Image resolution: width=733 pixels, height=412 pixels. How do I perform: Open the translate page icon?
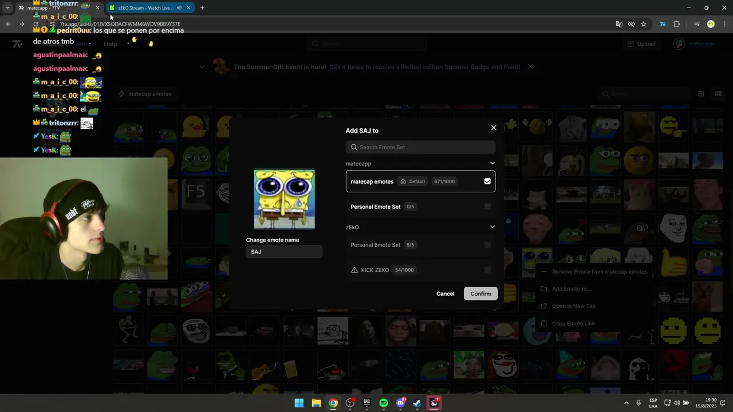point(618,24)
